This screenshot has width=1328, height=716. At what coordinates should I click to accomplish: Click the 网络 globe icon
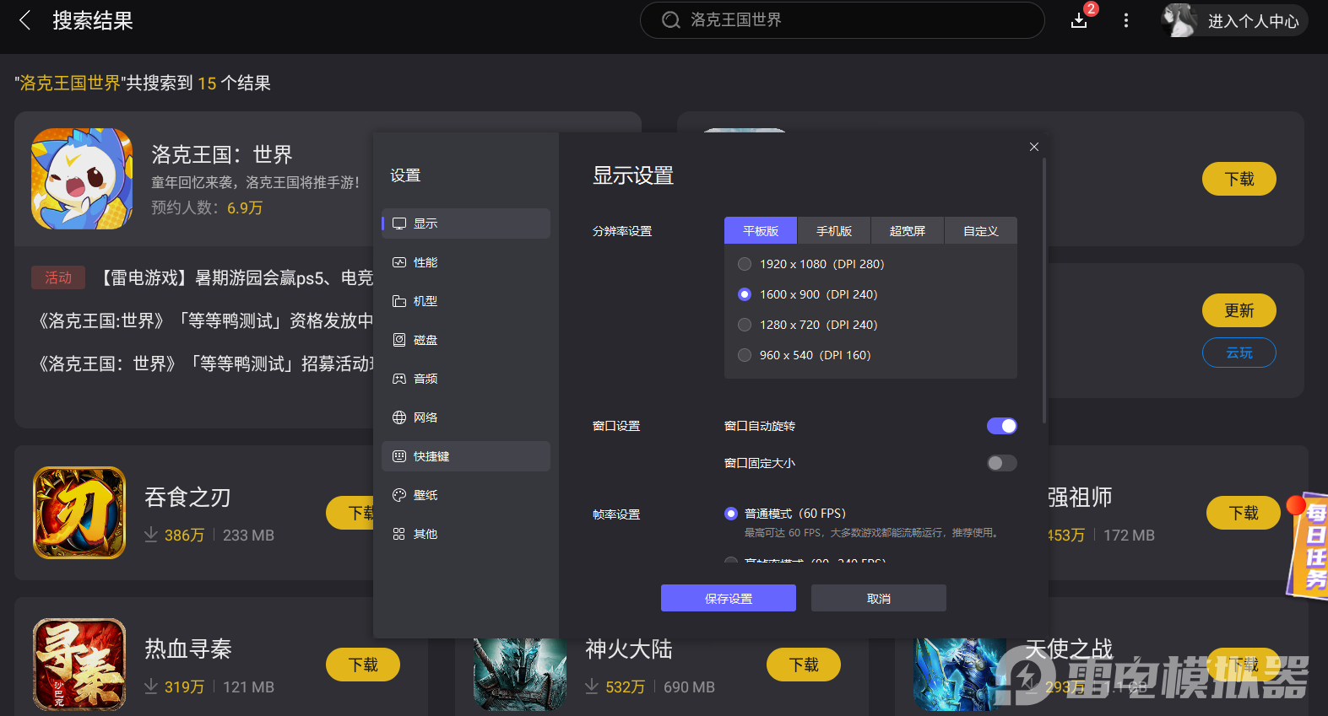[399, 417]
